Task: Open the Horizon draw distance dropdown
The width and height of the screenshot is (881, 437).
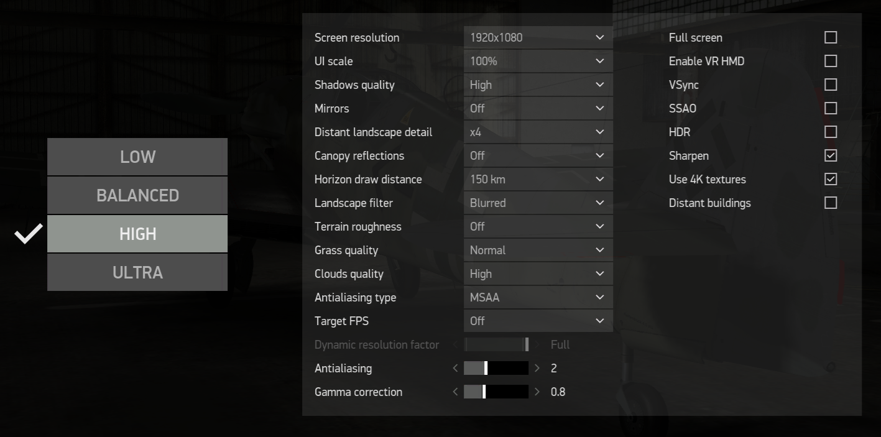Action: click(x=538, y=179)
